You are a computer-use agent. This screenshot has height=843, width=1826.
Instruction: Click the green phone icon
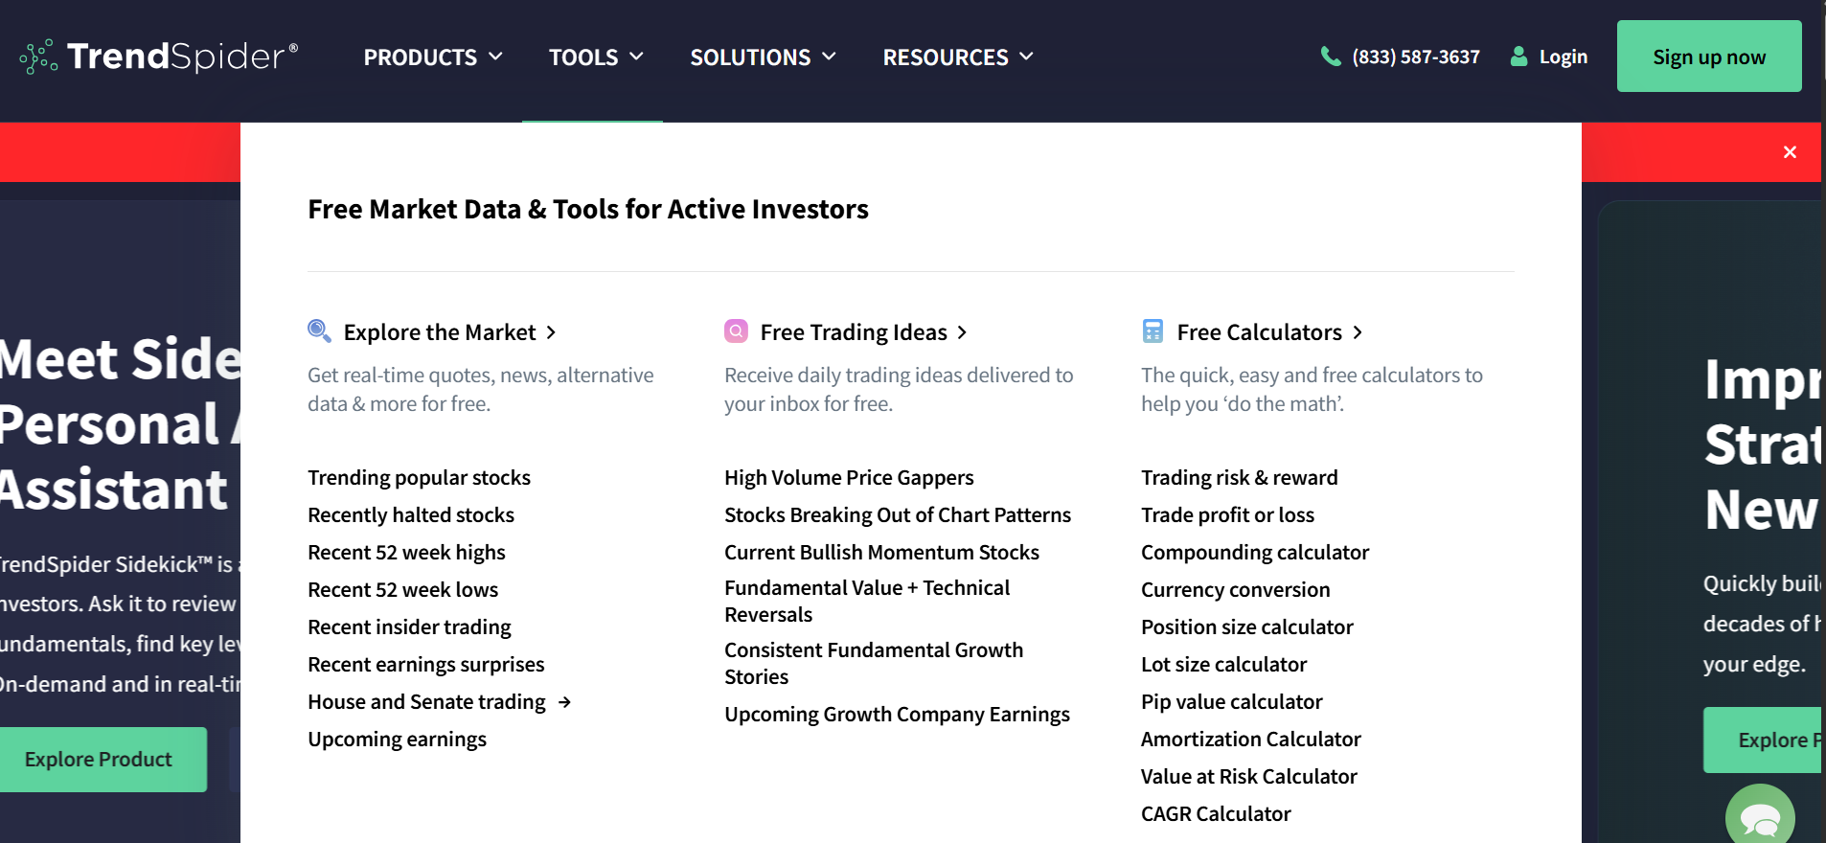coord(1330,57)
